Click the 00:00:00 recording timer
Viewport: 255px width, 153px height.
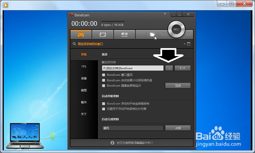tap(84, 24)
